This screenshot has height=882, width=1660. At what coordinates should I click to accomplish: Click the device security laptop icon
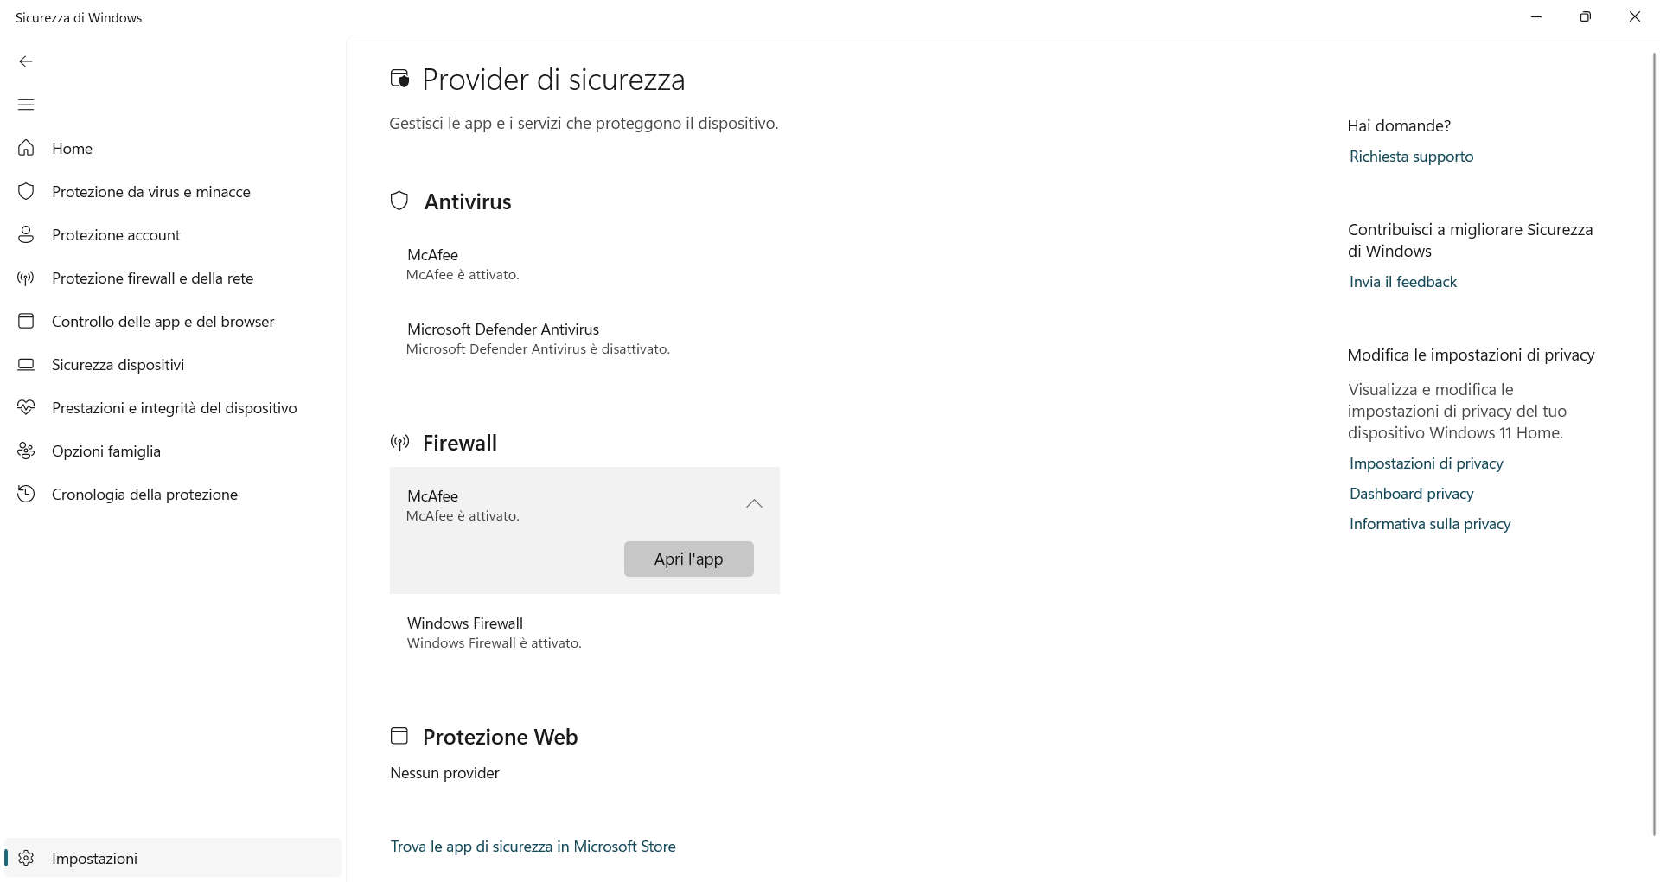26,364
